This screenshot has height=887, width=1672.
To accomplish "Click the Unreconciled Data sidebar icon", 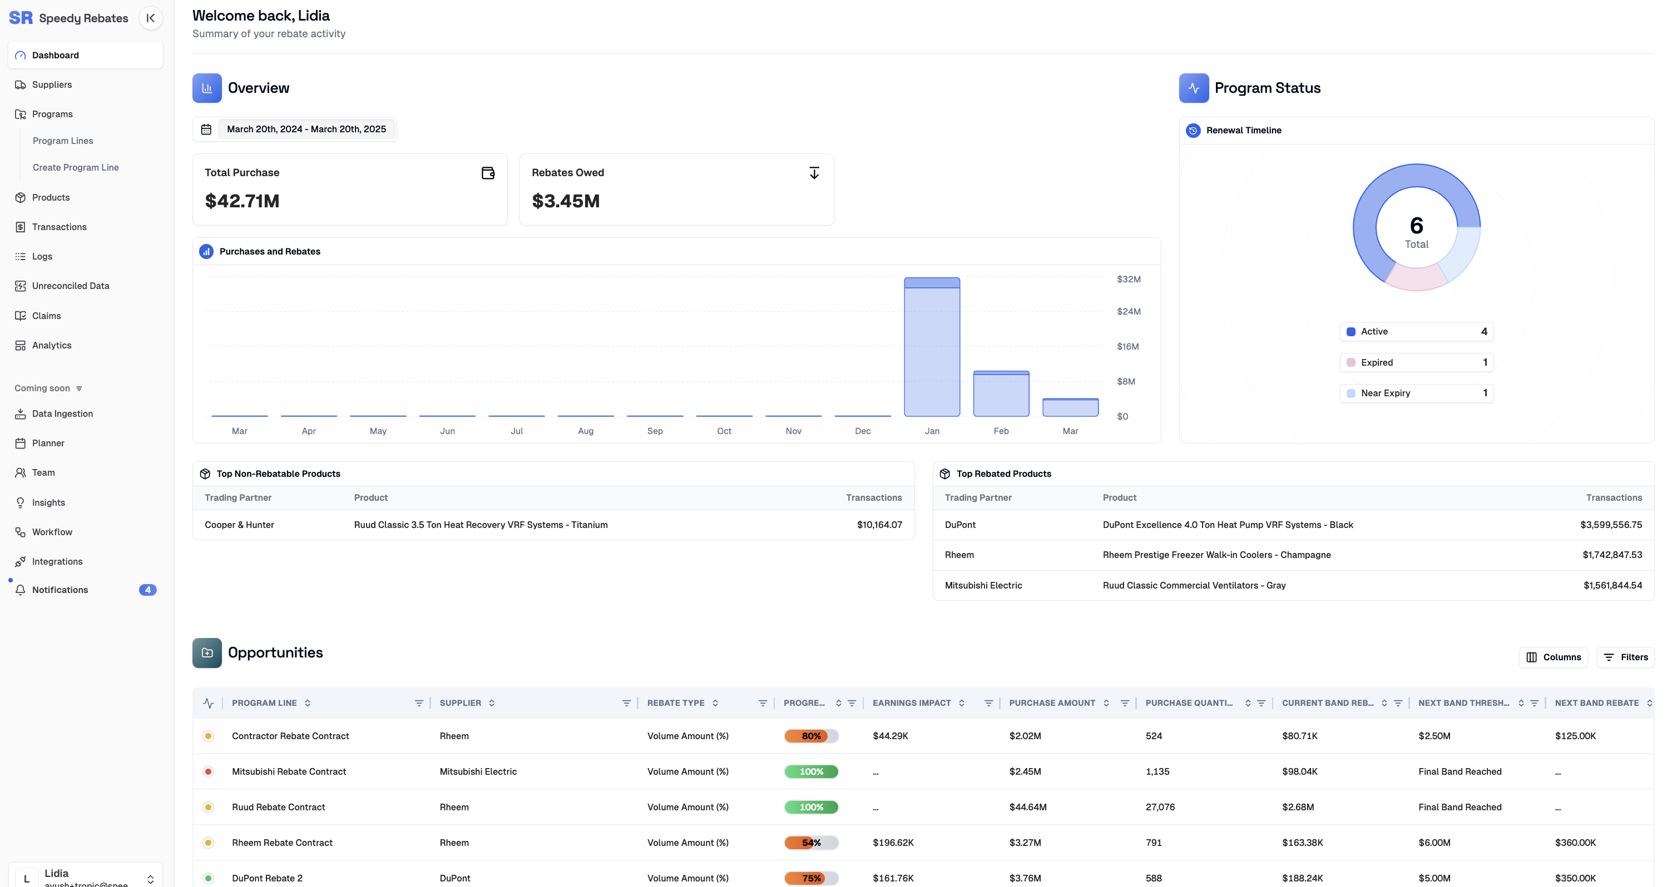I will (x=21, y=286).
